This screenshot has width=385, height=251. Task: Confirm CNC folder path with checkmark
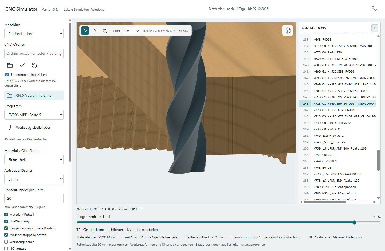(x=22, y=65)
